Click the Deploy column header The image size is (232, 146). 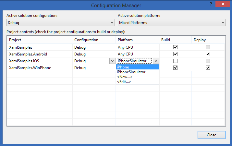(208, 40)
